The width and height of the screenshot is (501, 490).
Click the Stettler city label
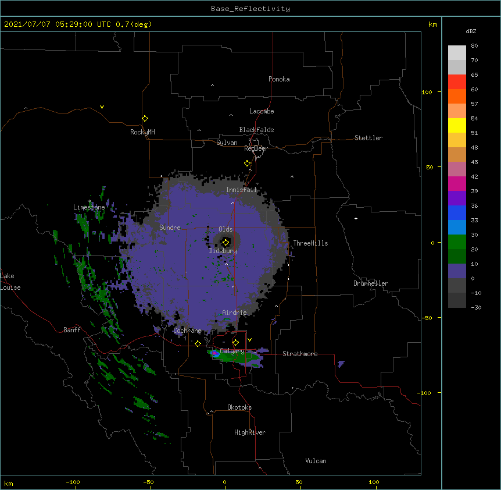tap(368, 138)
